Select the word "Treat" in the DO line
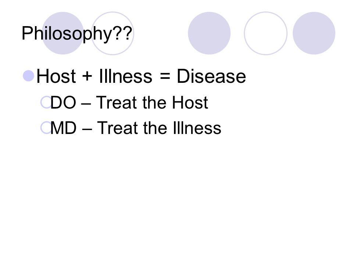This screenshot has width=353, height=265. (x=117, y=103)
